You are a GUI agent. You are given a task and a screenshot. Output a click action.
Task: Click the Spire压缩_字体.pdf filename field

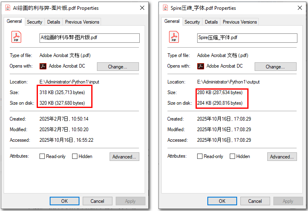[247, 38]
